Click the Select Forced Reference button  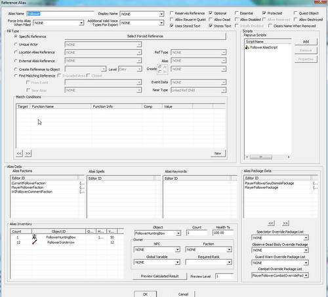(145, 36)
